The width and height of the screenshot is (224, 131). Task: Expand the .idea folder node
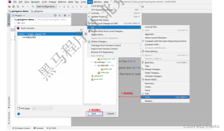pos(15,23)
